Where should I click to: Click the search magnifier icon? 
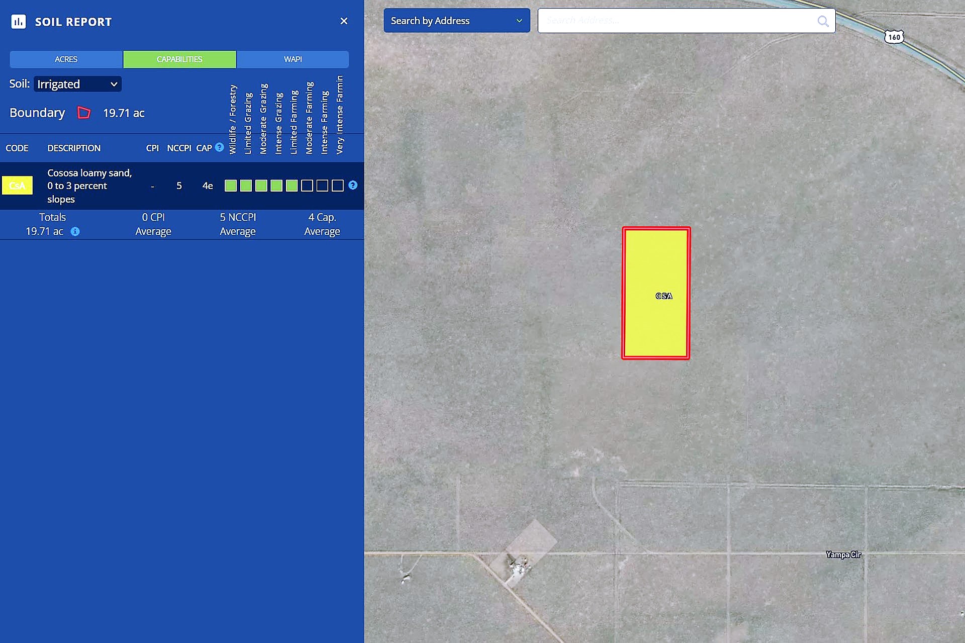(x=823, y=21)
